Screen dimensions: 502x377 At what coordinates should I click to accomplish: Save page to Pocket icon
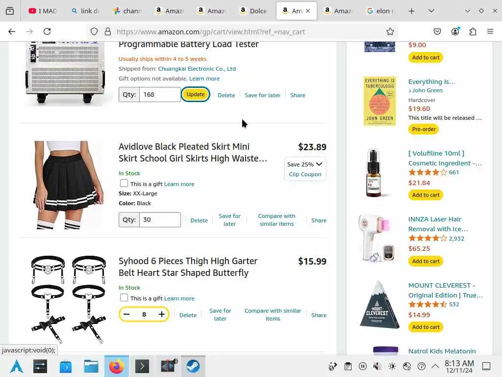point(437,31)
